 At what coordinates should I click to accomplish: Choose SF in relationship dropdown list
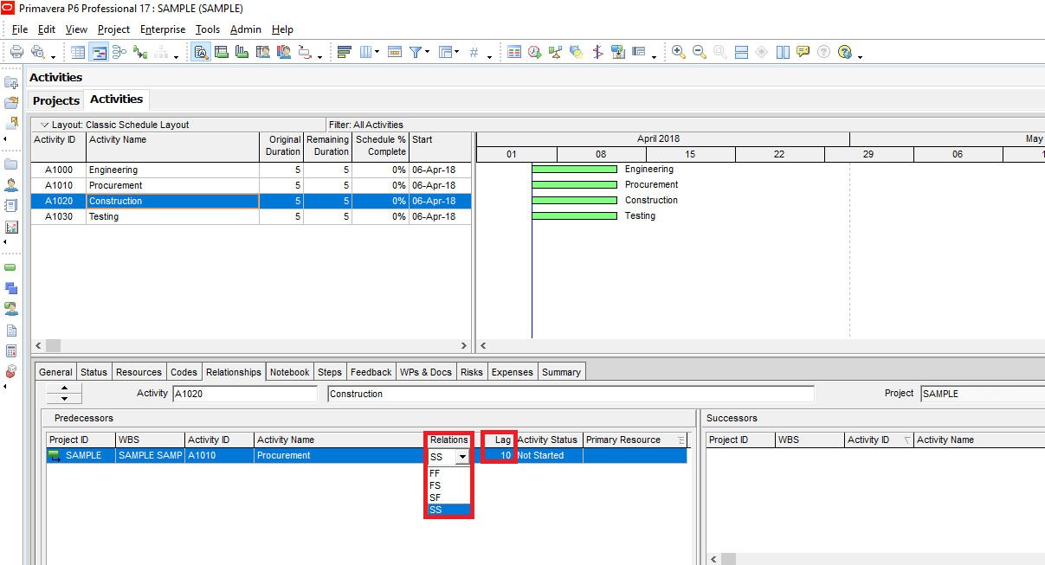pyautogui.click(x=448, y=498)
